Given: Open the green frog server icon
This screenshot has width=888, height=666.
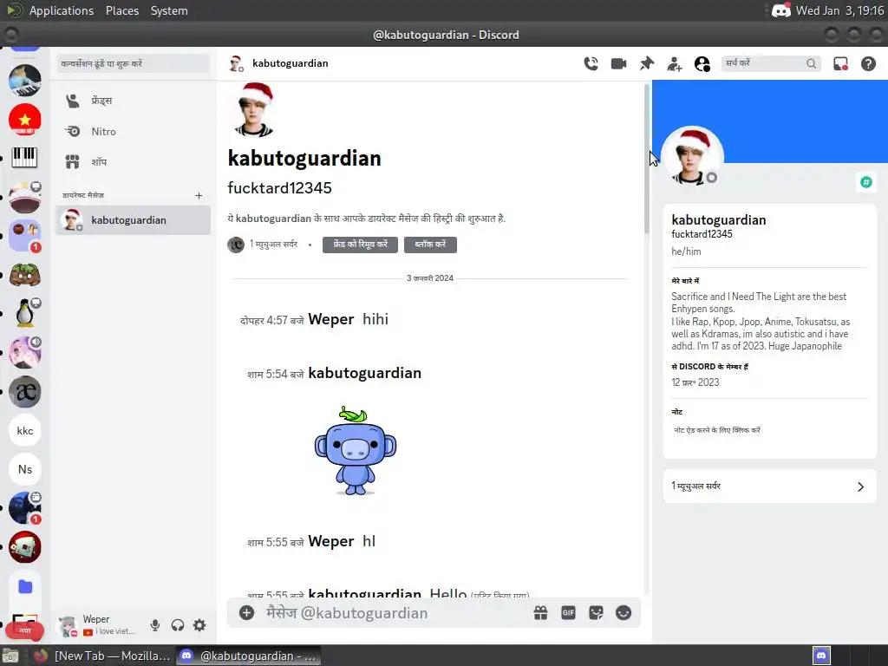Looking at the screenshot, I should pos(25,275).
